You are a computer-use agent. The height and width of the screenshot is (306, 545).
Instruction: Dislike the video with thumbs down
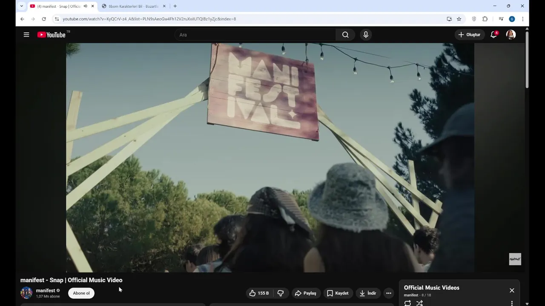coord(281,293)
